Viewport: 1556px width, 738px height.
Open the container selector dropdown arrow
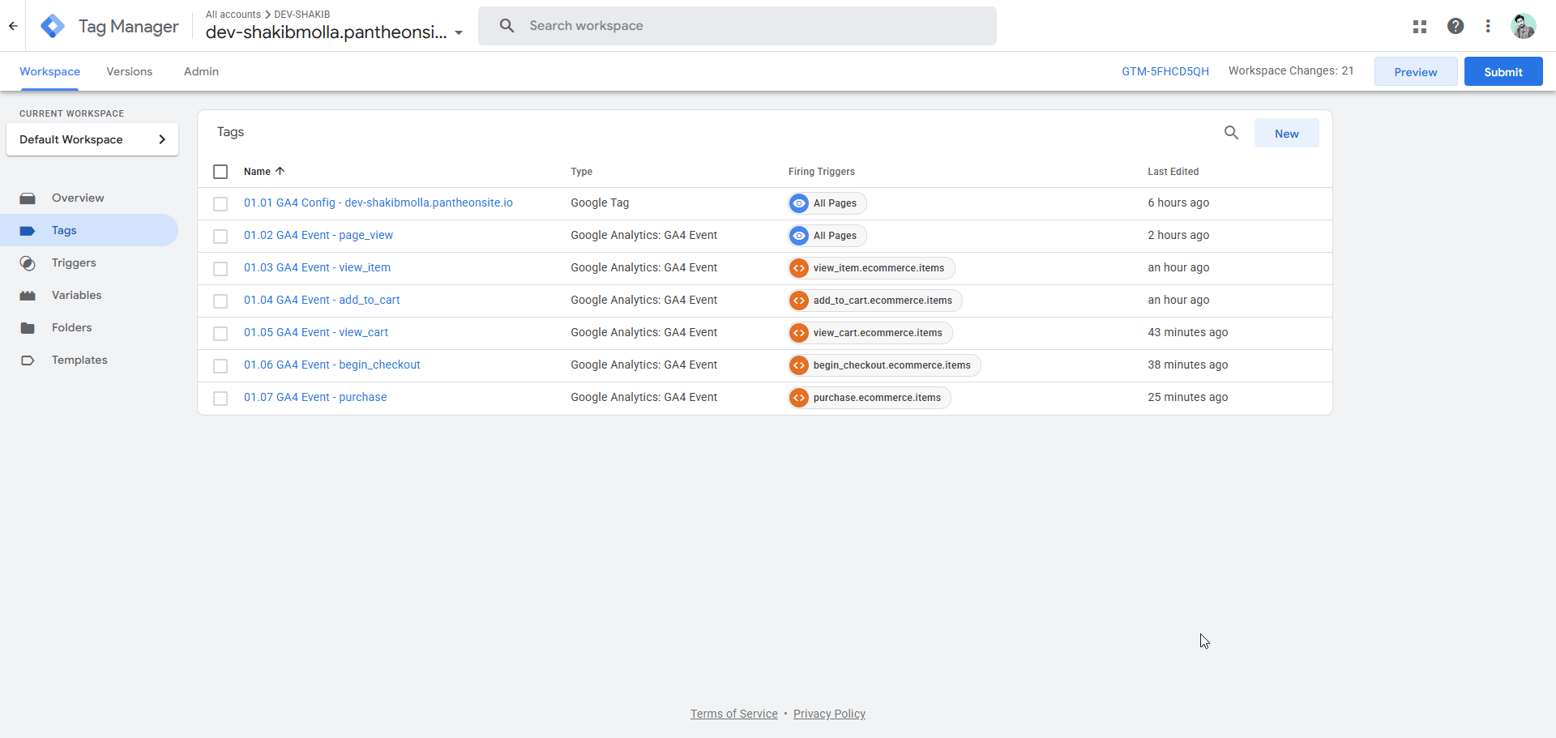[x=459, y=33]
